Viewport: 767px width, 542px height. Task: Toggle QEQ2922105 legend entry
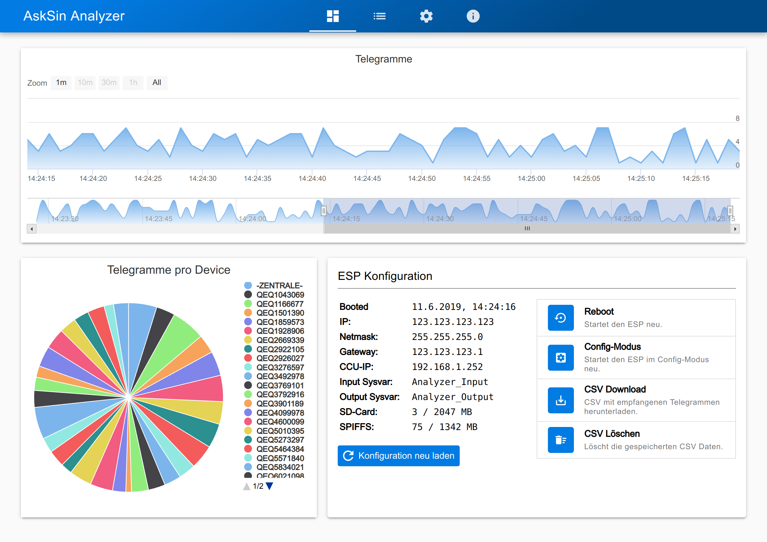274,349
